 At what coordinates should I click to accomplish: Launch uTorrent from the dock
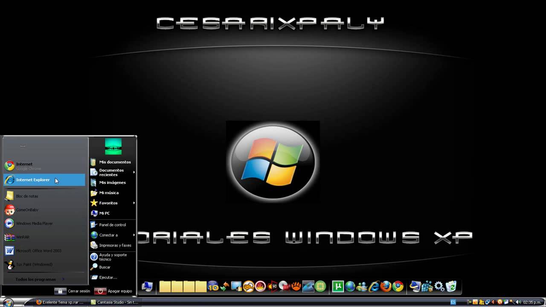pyautogui.click(x=338, y=287)
